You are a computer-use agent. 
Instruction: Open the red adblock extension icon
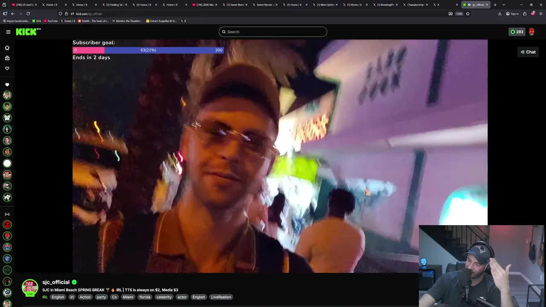pos(533,14)
